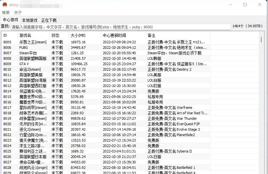Click note Steam平台，Steam游戏必须下载
Viewport: 268px width, 174px height.
pyautogui.click(x=174, y=53)
